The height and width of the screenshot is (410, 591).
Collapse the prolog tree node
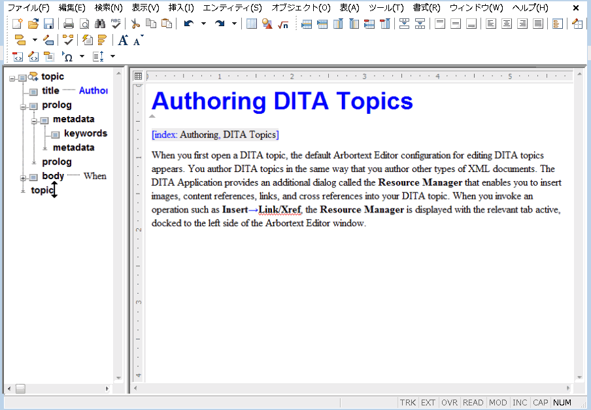tap(23, 107)
